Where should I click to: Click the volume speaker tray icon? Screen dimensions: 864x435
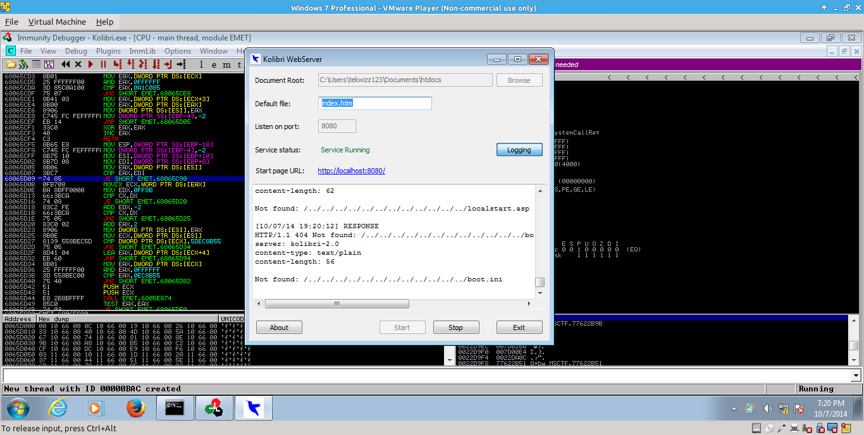768,408
